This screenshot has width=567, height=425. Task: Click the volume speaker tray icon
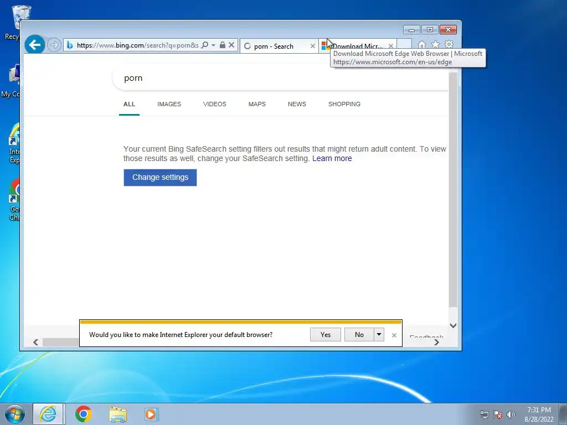click(511, 414)
